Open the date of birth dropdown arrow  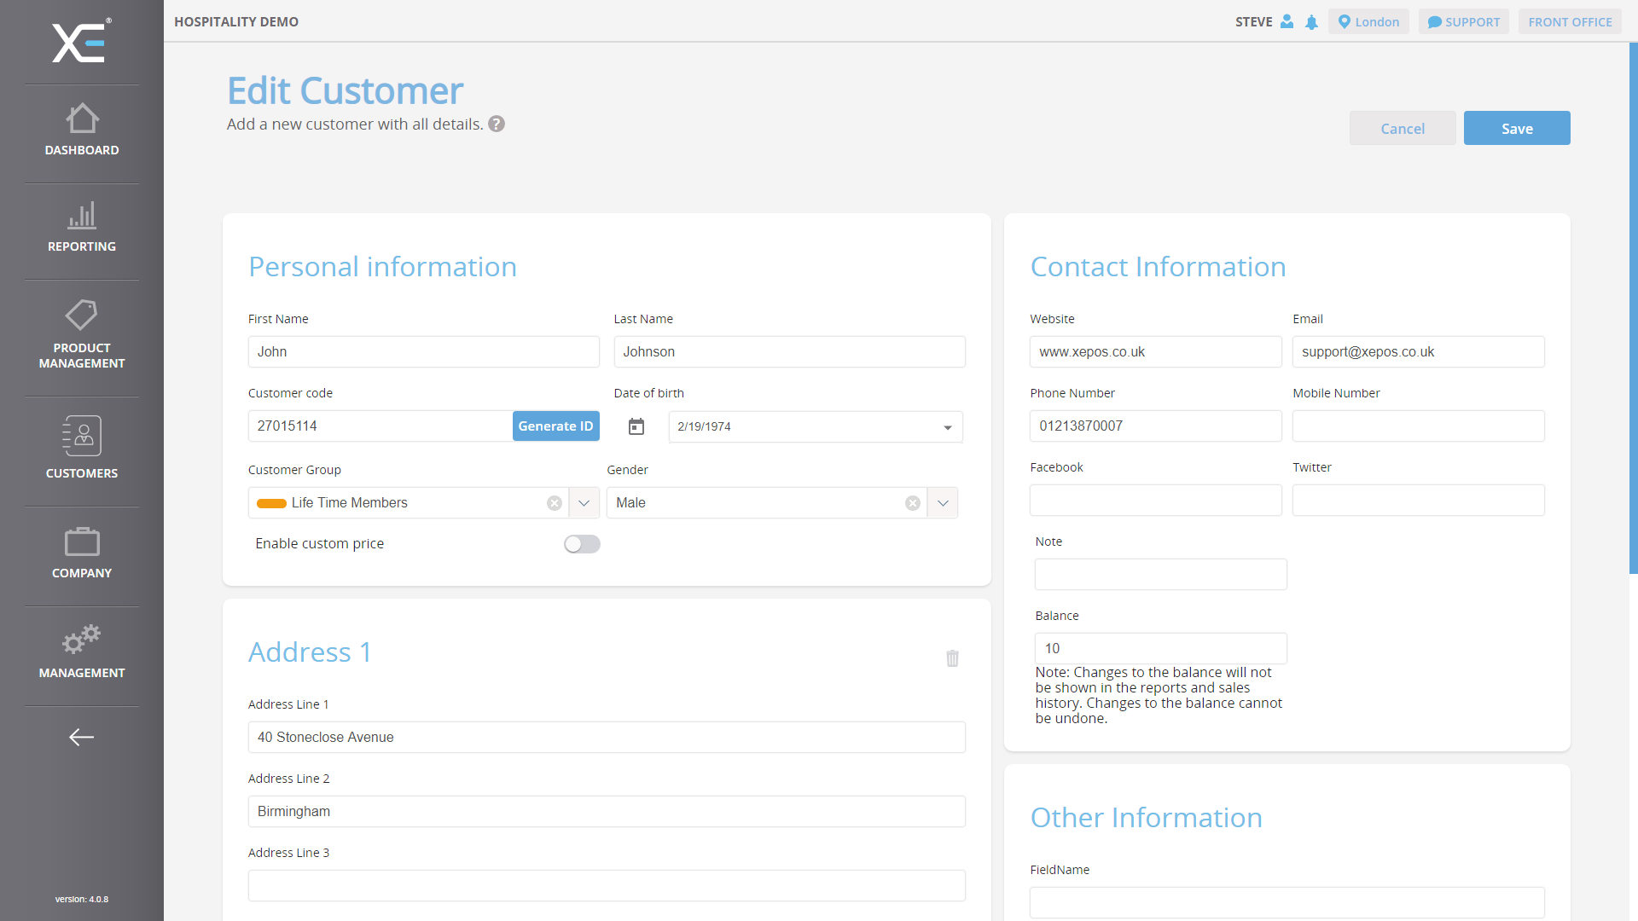[x=947, y=427]
